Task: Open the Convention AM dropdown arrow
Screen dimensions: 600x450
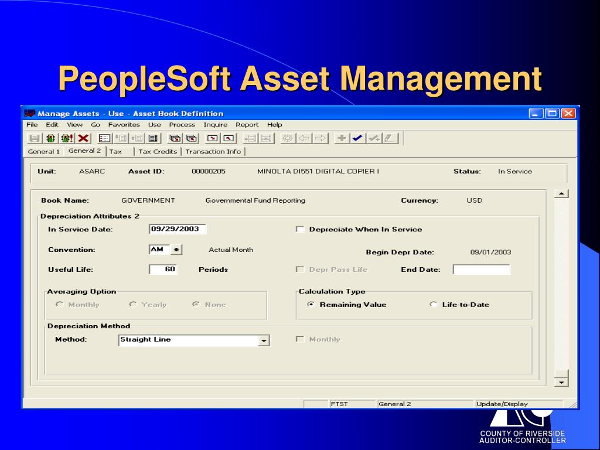Action: tap(176, 250)
